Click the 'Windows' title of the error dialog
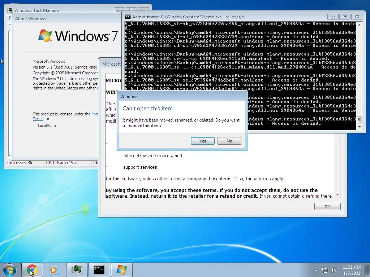370x277 pixels. (x=129, y=97)
